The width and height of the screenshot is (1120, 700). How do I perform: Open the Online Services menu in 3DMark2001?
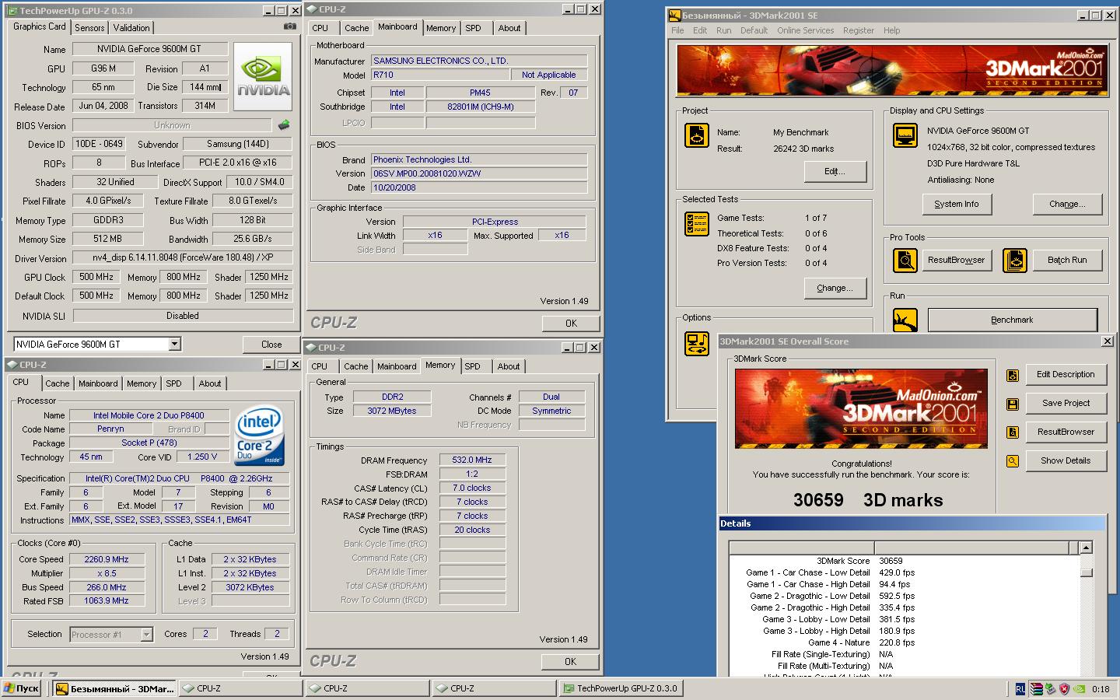click(805, 30)
